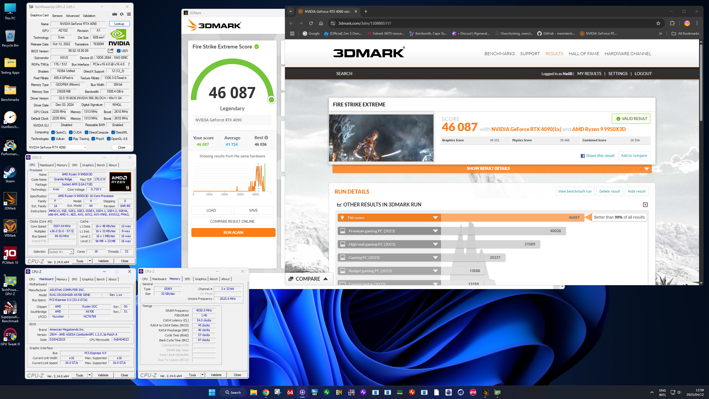Open This PC desktop icon
Image resolution: width=709 pixels, height=399 pixels.
tap(10, 12)
